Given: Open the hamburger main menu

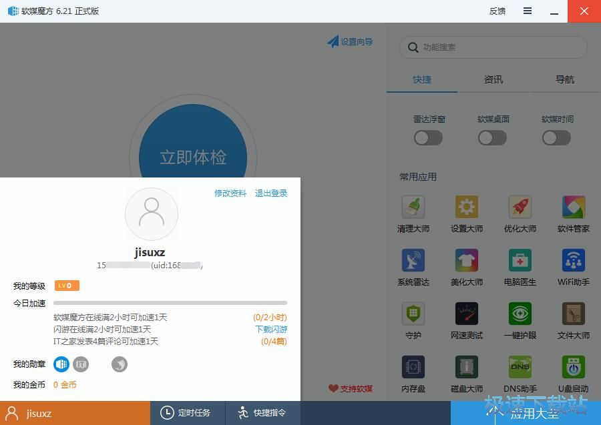Looking at the screenshot, I should (528, 11).
